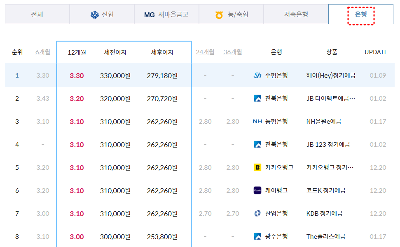Open 카카오뱅크 정기 product
The height and width of the screenshot is (247, 400).
coord(330,167)
